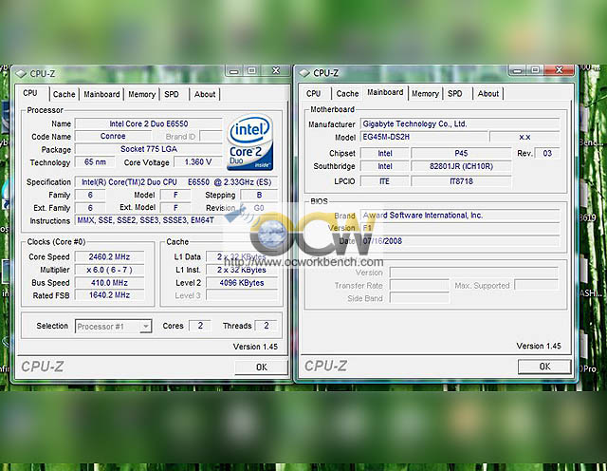The height and width of the screenshot is (471, 607).
Task: Click the Technology value '65 nm'
Action: pos(95,162)
